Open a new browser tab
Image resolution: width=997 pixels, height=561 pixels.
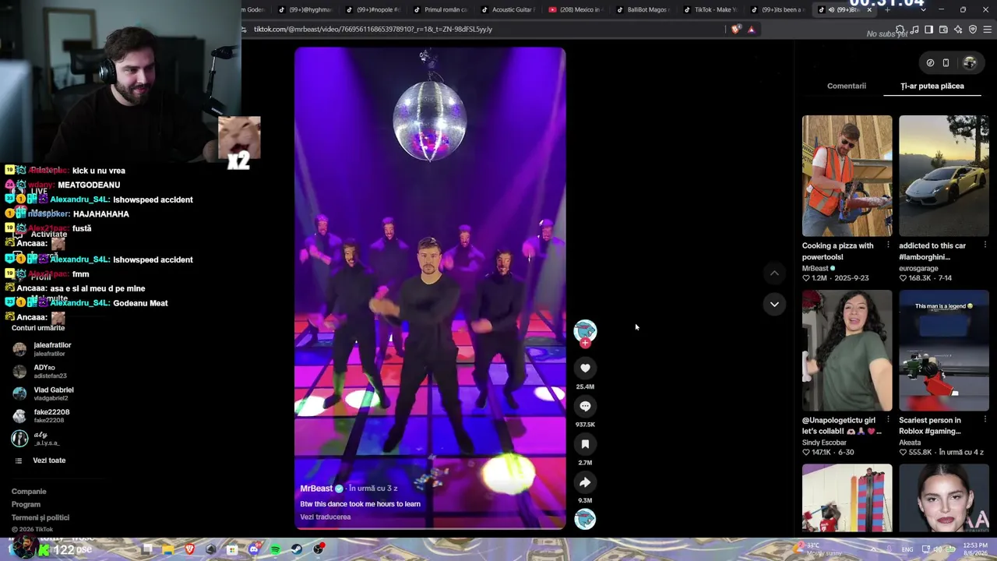point(886,10)
